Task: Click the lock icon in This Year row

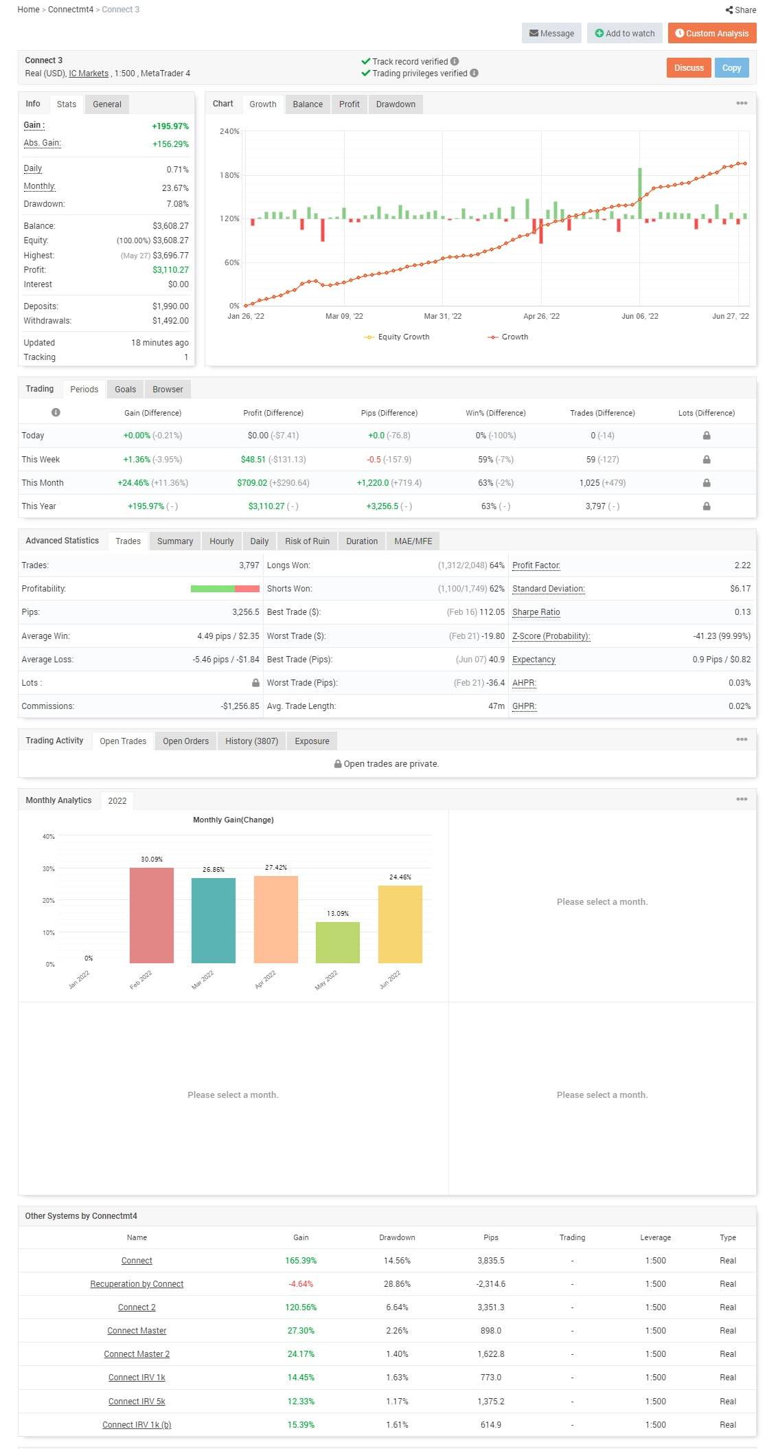Action: coord(706,506)
